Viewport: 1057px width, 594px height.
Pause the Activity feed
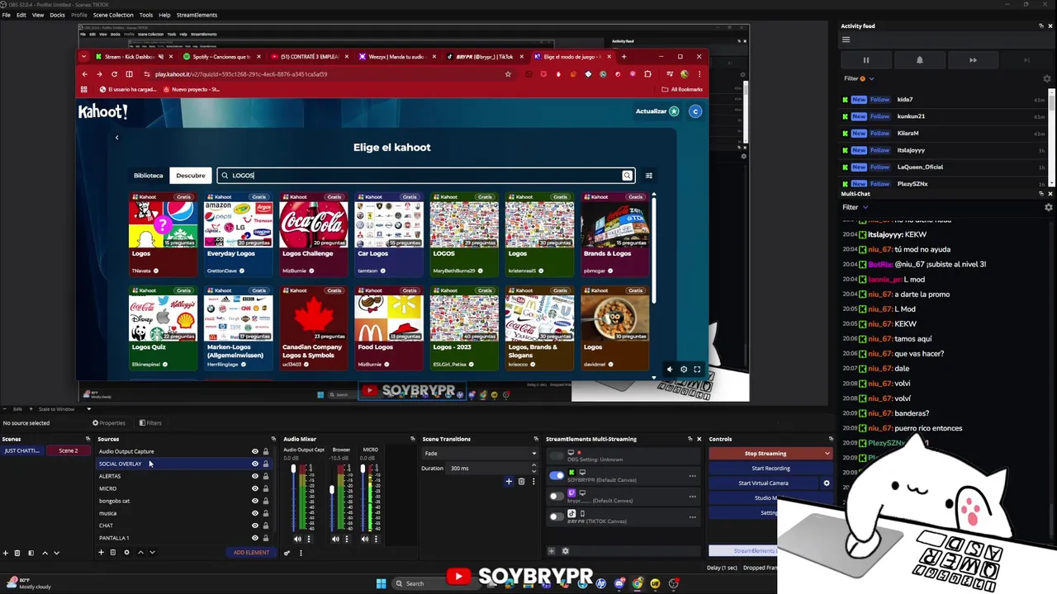866,60
